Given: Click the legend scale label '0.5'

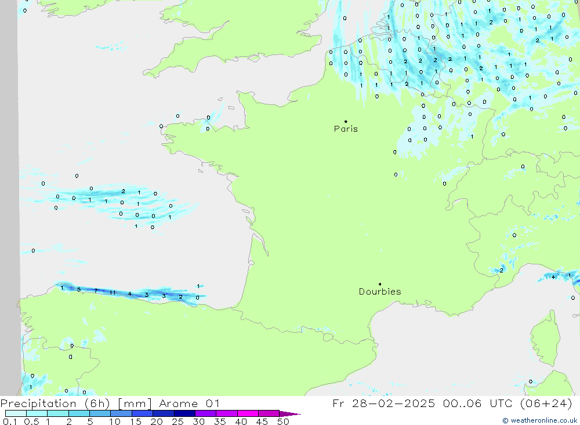Looking at the screenshot, I should click(31, 422).
